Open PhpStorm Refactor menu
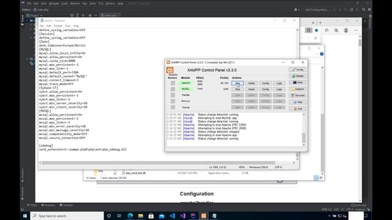The height and width of the screenshot is (220, 392). point(75,4)
